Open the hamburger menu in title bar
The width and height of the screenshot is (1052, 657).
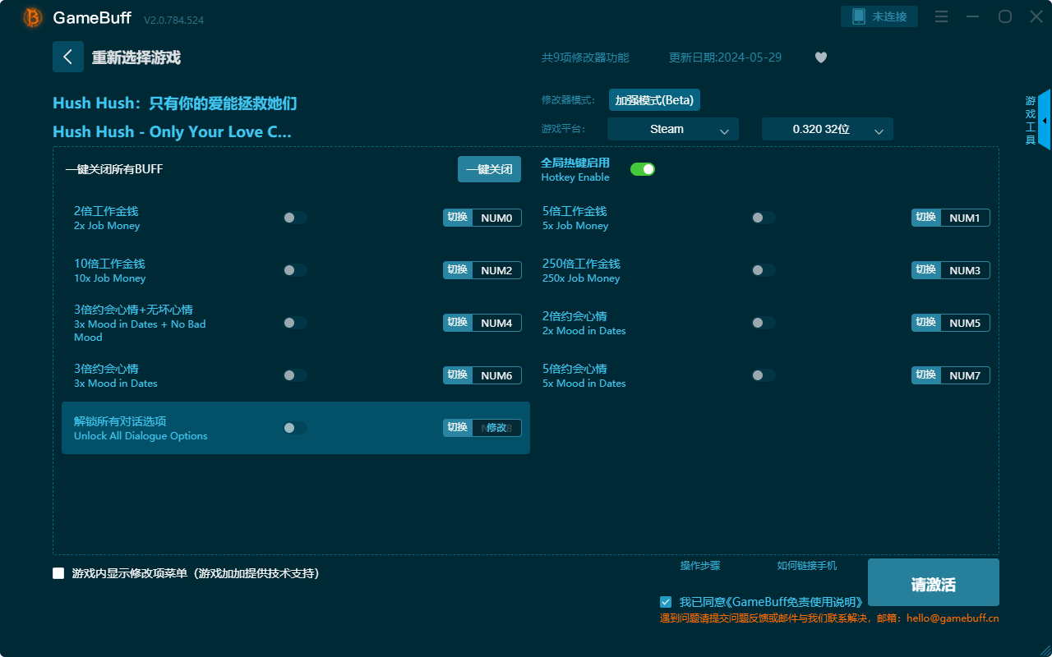coord(942,16)
